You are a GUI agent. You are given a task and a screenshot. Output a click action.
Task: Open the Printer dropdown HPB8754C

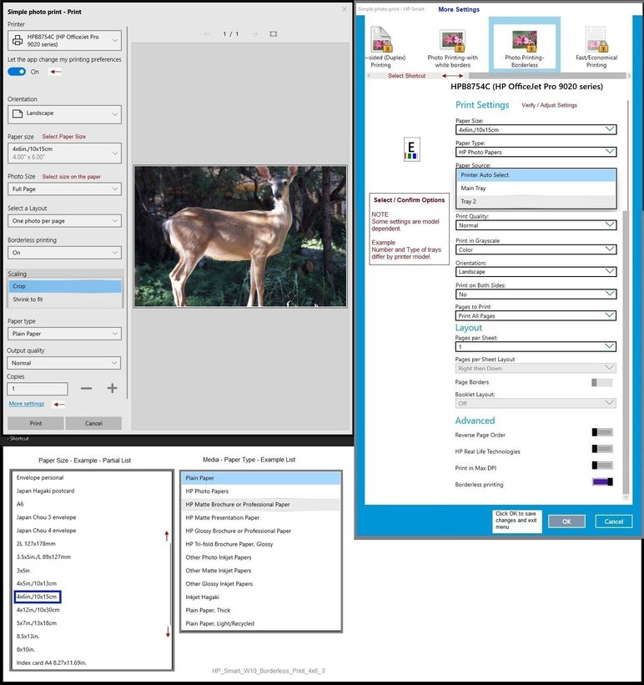(x=64, y=40)
